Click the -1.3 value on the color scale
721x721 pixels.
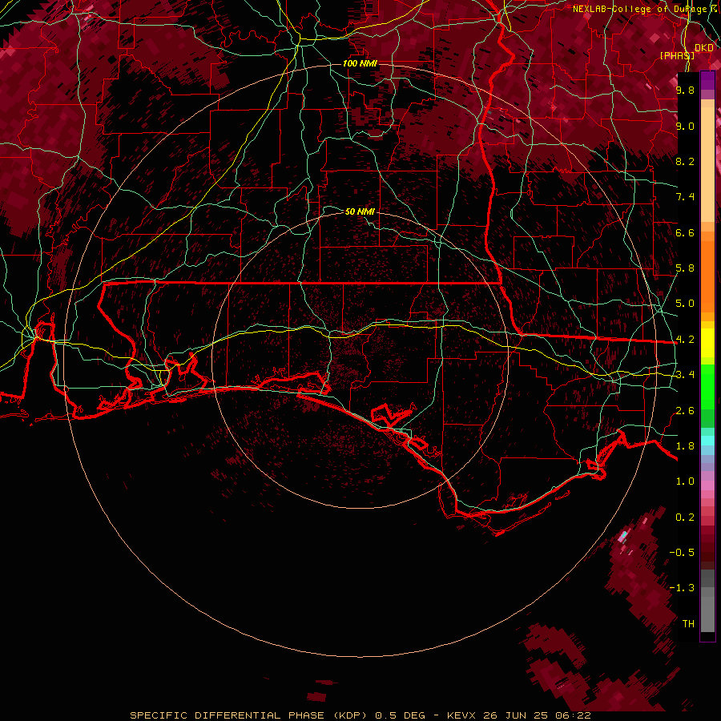coord(682,588)
